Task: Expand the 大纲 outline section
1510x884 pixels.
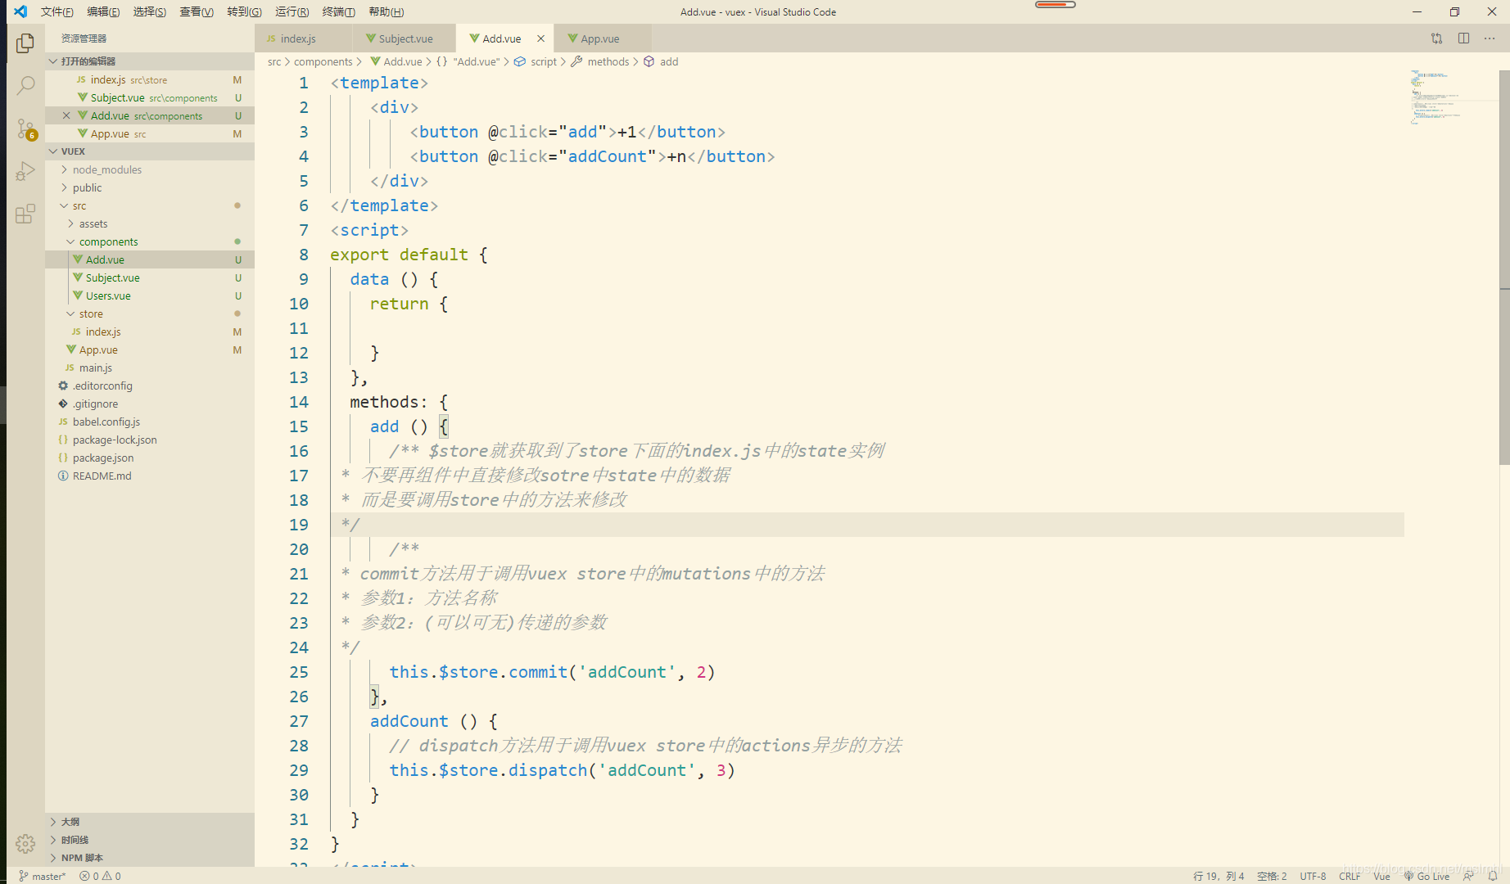Action: tap(150, 822)
